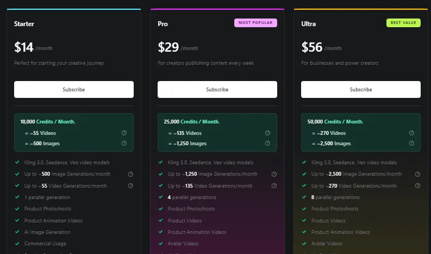The height and width of the screenshot is (254, 431).
Task: Open help icon next to ~55 Videos
Action: 124,133
